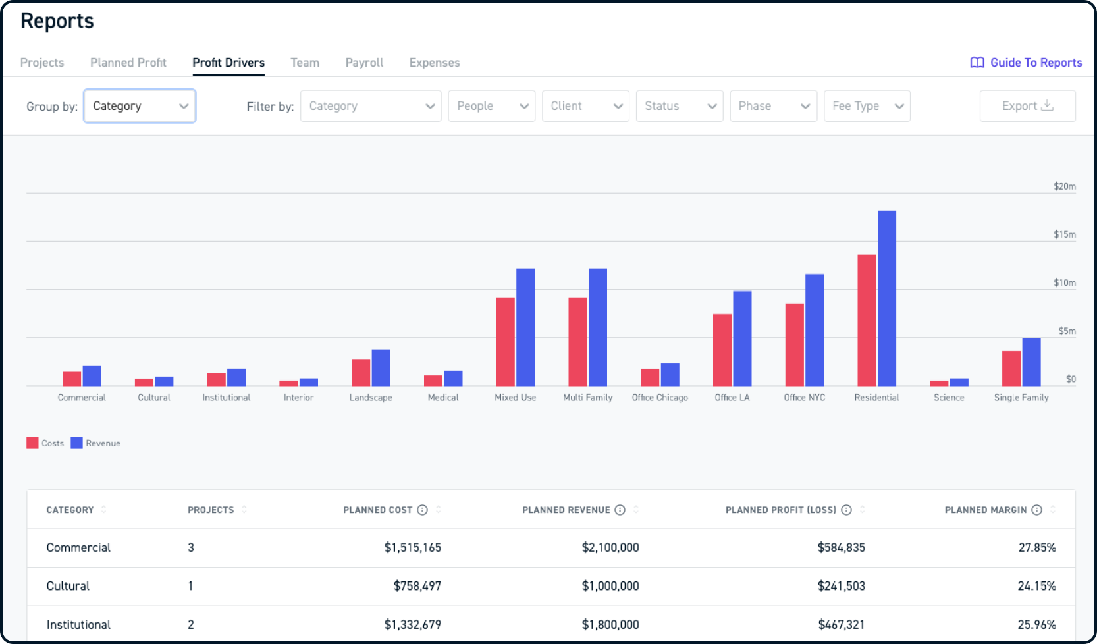Open the Client filter dropdown
1097x644 pixels.
[585, 106]
